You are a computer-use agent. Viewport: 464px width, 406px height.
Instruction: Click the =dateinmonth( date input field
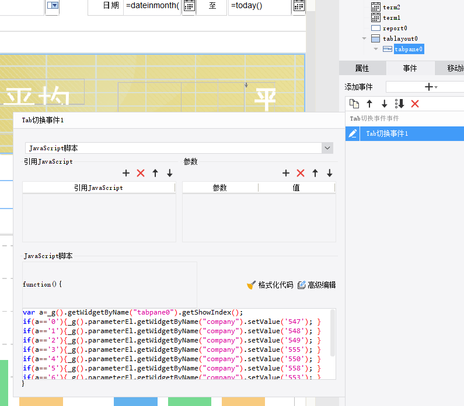152,6
